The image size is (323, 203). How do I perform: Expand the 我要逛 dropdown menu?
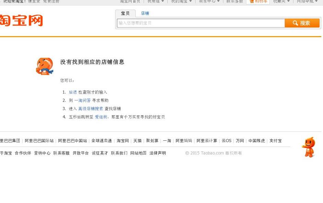156,1
